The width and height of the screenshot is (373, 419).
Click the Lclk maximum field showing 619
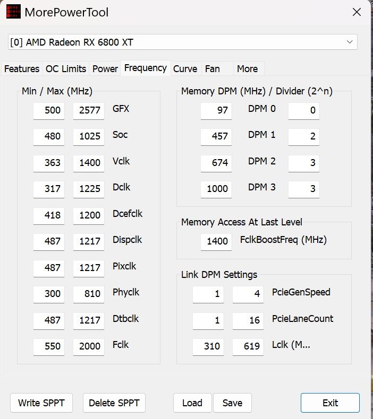248,347
